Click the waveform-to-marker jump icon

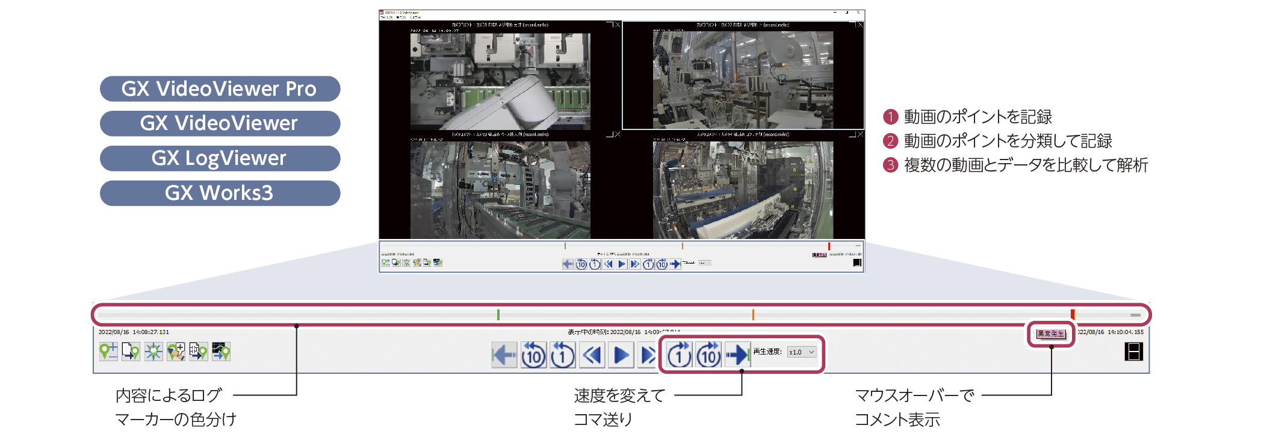tap(221, 352)
